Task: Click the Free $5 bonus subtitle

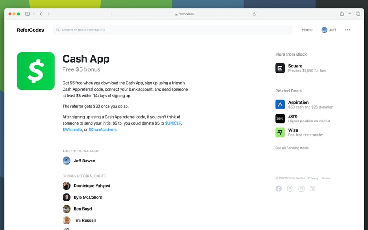Action: (81, 69)
